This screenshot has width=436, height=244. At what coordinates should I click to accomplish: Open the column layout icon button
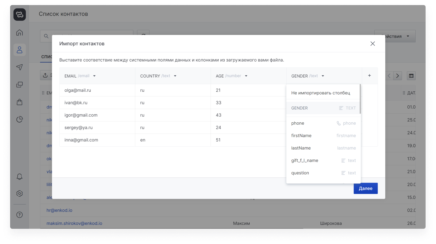click(x=411, y=76)
